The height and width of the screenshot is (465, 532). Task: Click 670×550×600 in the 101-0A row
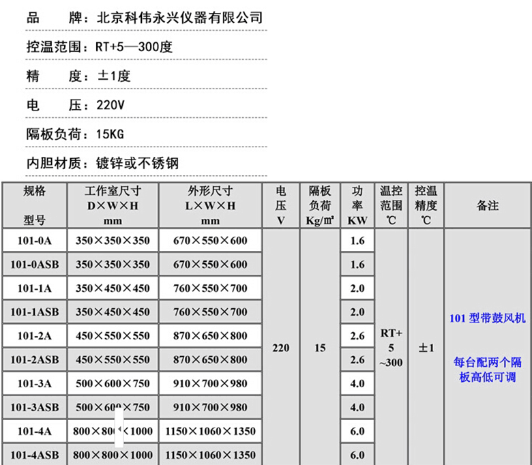(210, 241)
